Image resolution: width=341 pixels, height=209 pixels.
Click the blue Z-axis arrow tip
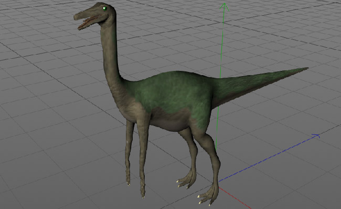point(316,136)
